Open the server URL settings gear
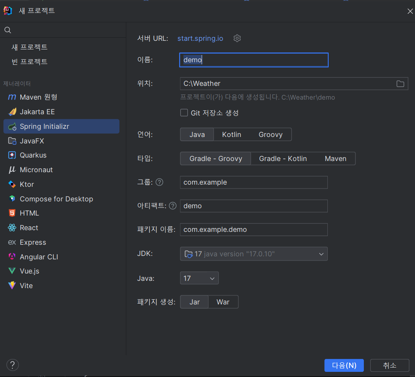The width and height of the screenshot is (415, 377). click(x=237, y=38)
